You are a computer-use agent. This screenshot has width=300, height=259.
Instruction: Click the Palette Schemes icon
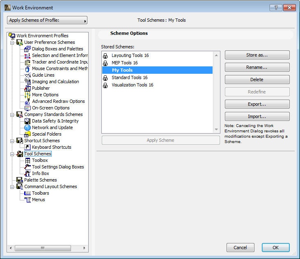[x=20, y=180]
